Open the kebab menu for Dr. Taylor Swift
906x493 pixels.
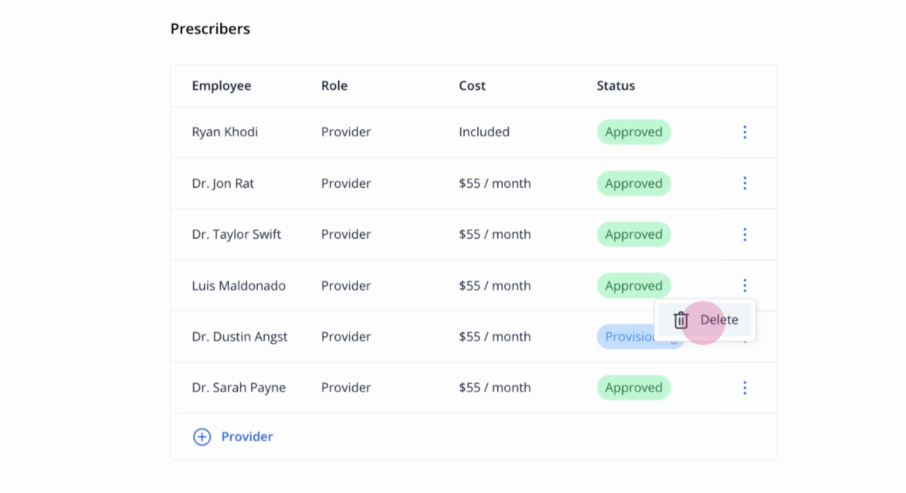pyautogui.click(x=744, y=234)
